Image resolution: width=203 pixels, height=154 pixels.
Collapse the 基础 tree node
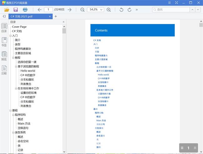(x=11, y=110)
